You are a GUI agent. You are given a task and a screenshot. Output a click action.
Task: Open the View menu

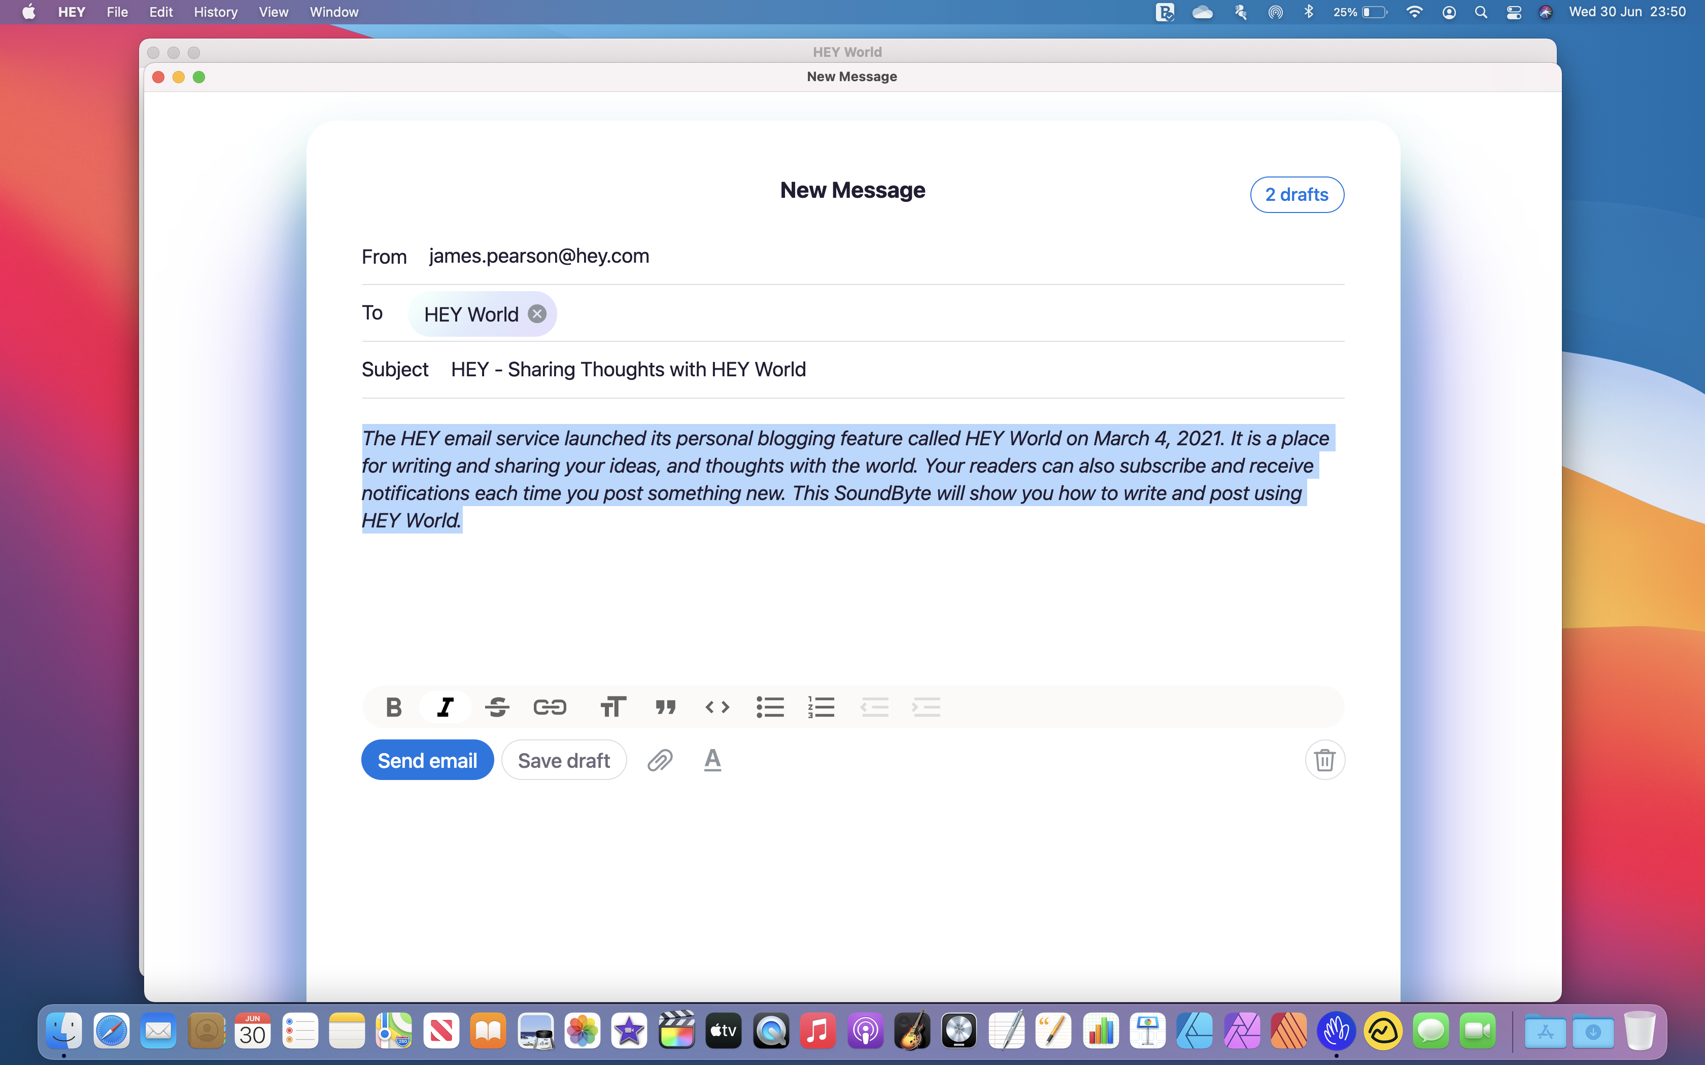click(x=274, y=12)
